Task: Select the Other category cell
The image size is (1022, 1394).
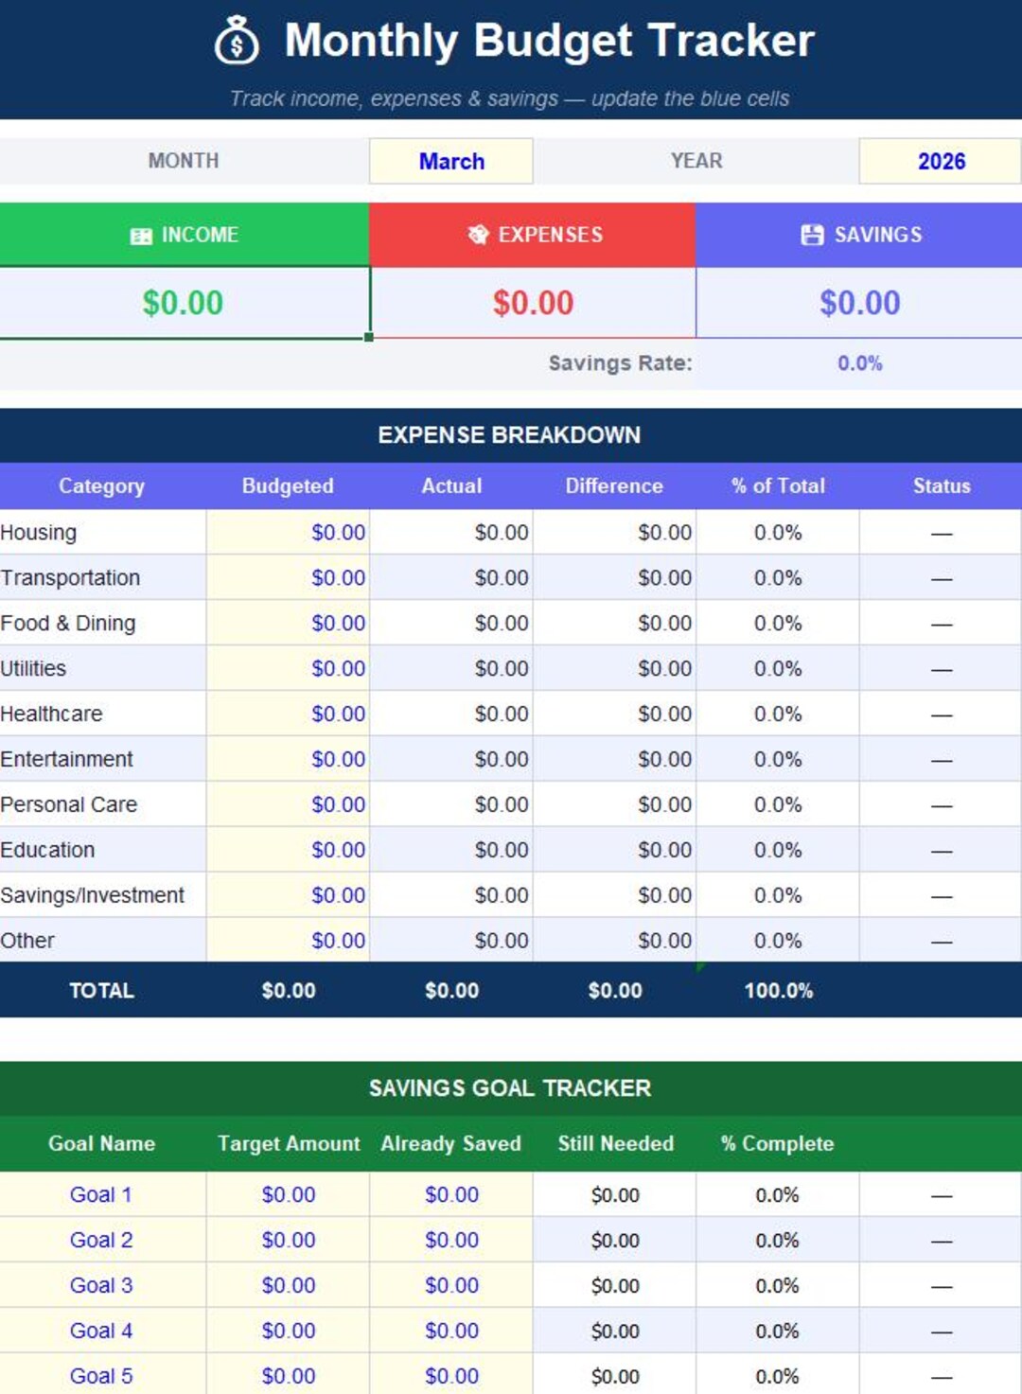Action: point(102,942)
